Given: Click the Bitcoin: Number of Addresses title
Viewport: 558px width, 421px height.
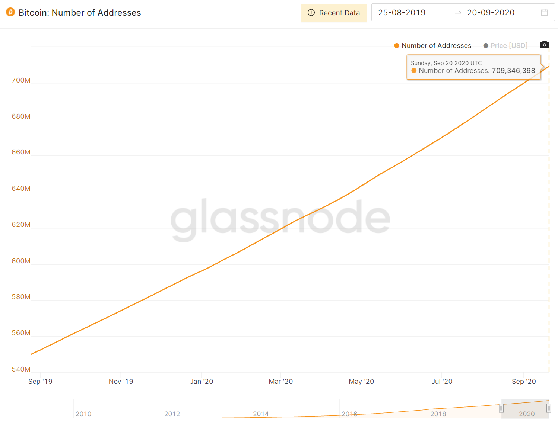Looking at the screenshot, I should (80, 13).
